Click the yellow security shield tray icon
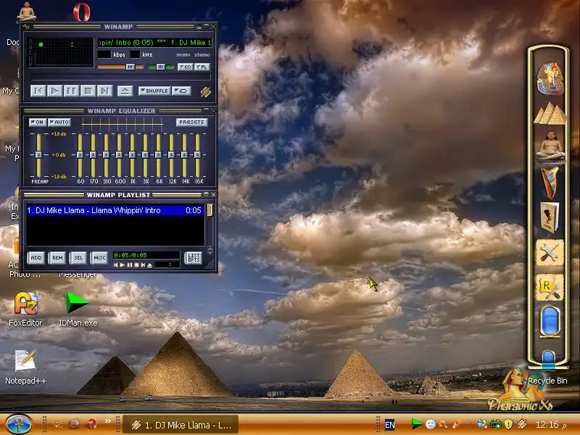Screen dimensions: 580x435 click(509, 424)
